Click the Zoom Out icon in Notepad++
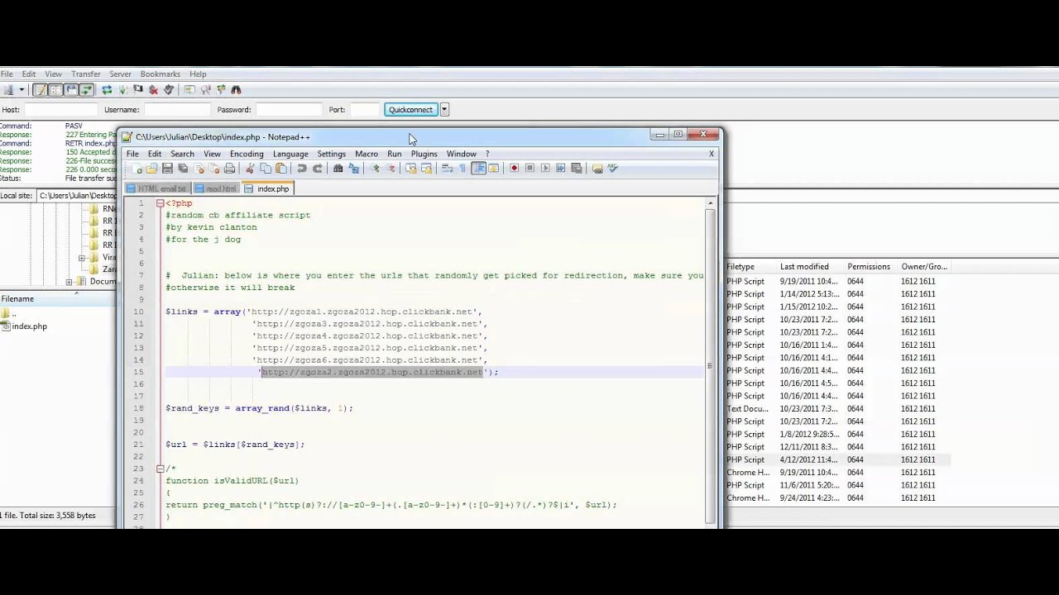The image size is (1059, 595). coord(391,169)
